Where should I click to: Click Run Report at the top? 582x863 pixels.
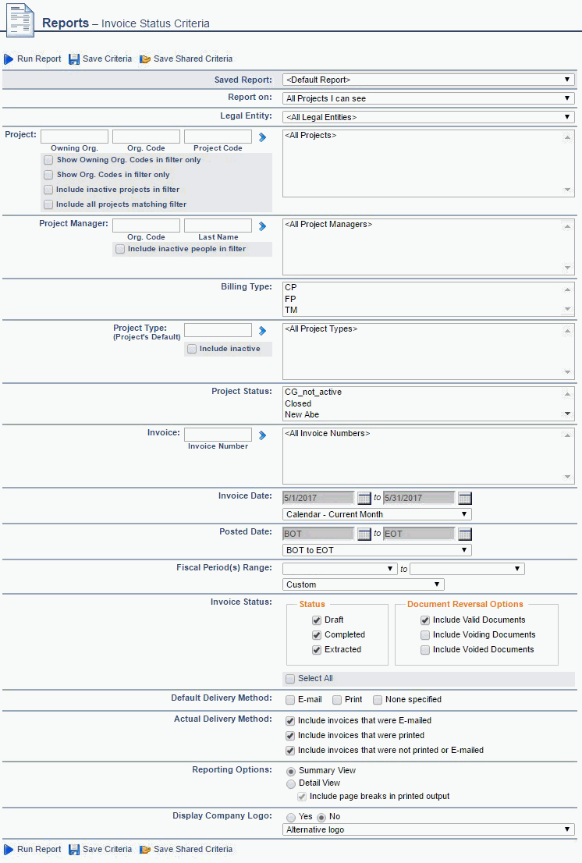[x=33, y=59]
